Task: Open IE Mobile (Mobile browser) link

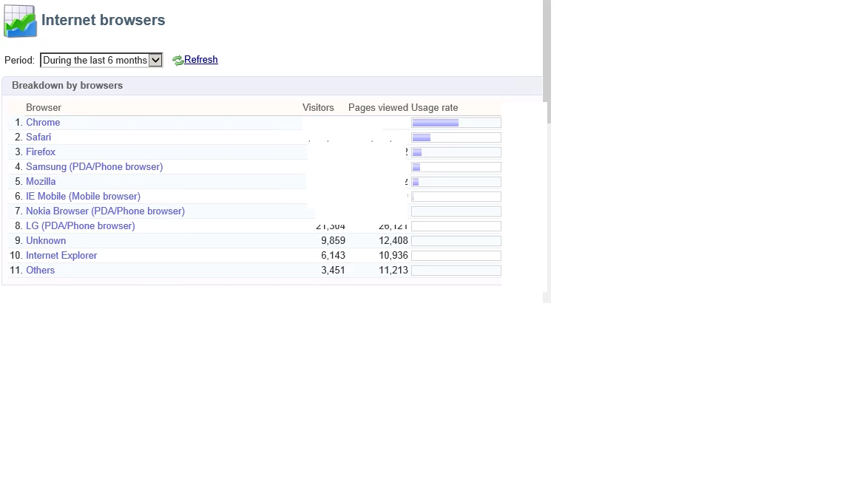Action: (x=83, y=196)
